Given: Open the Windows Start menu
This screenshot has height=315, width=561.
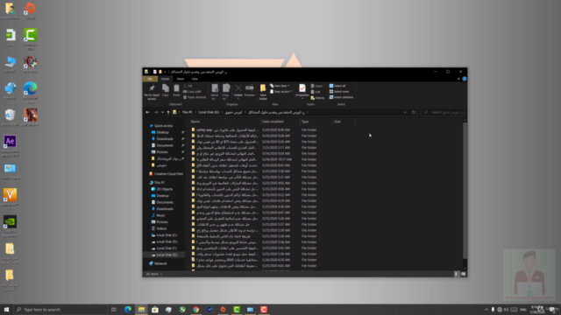Looking at the screenshot, I should point(6,310).
